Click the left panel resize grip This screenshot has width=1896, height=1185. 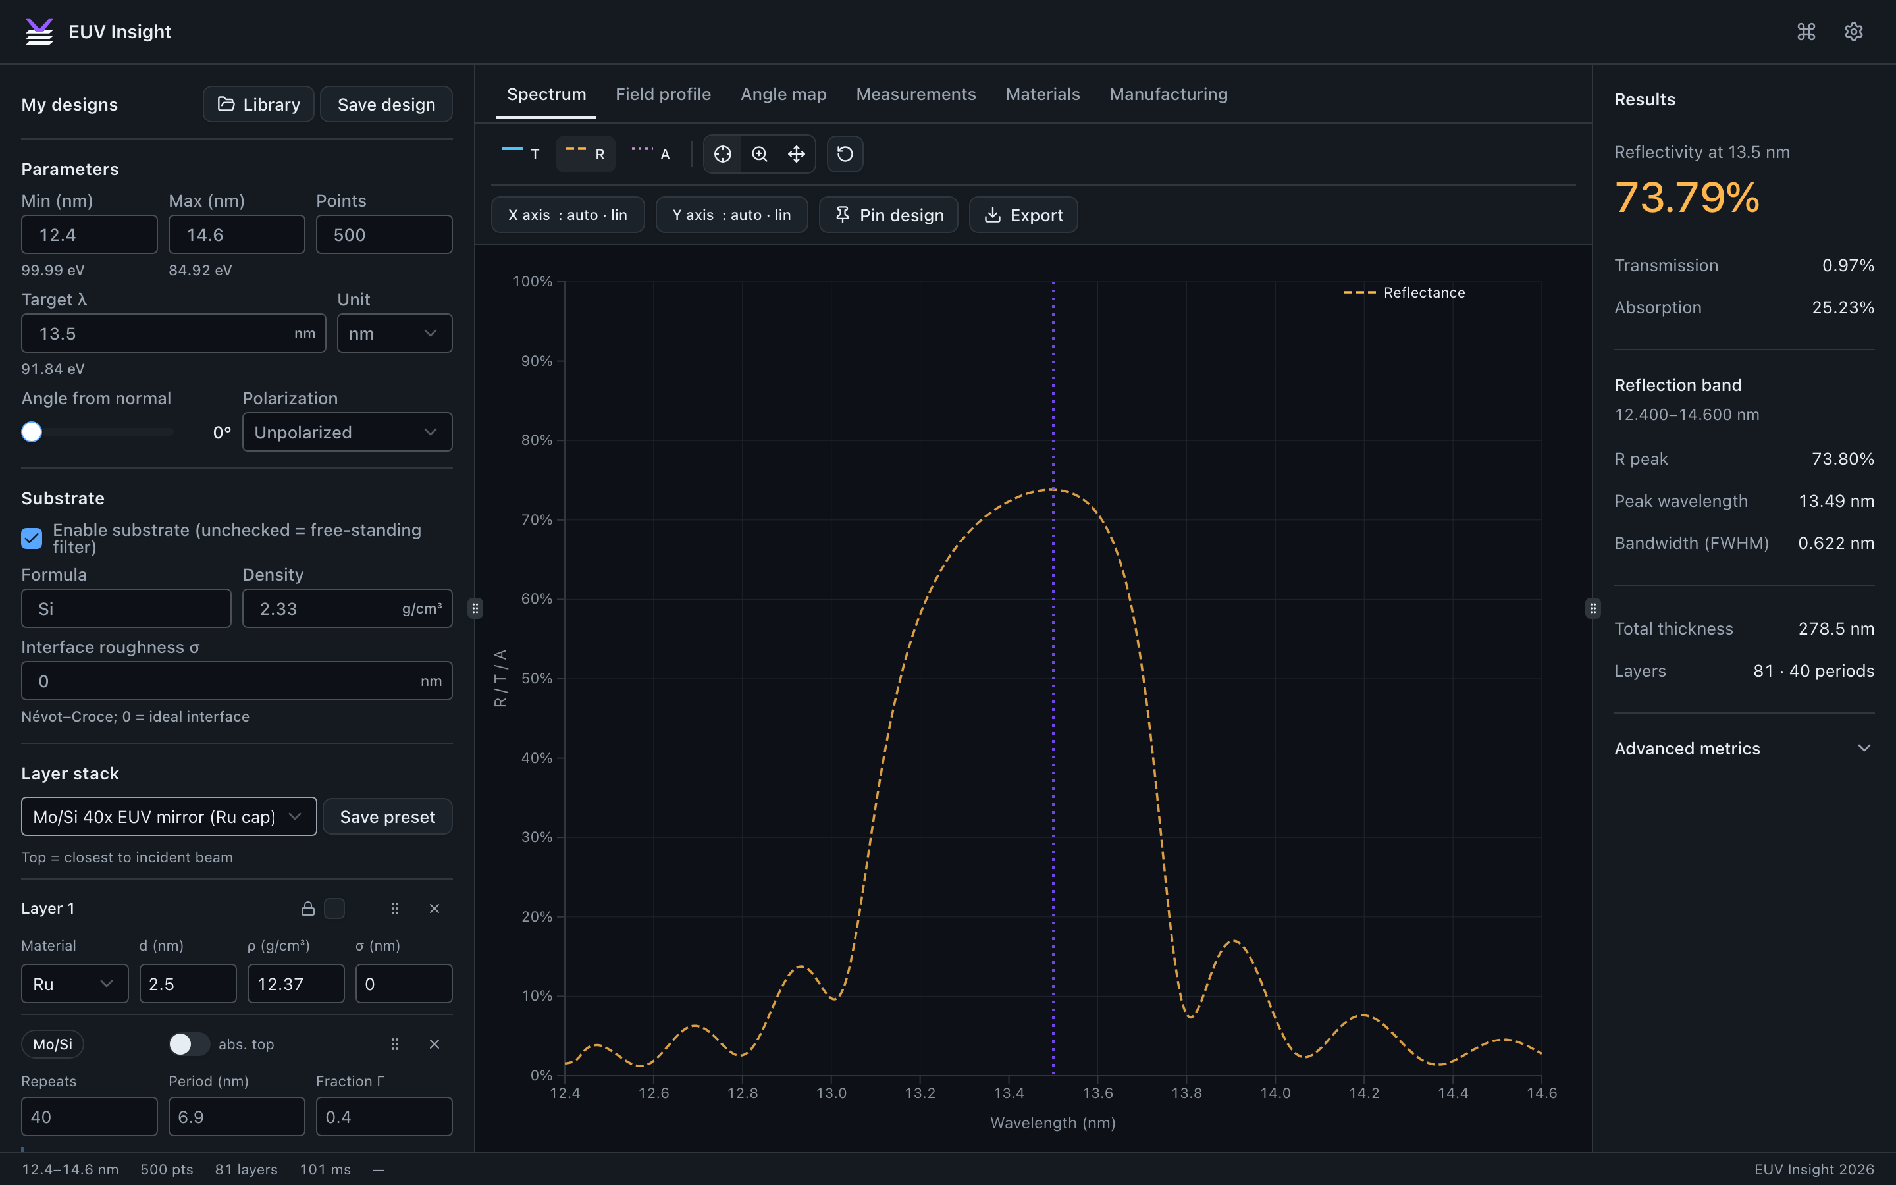(x=475, y=608)
